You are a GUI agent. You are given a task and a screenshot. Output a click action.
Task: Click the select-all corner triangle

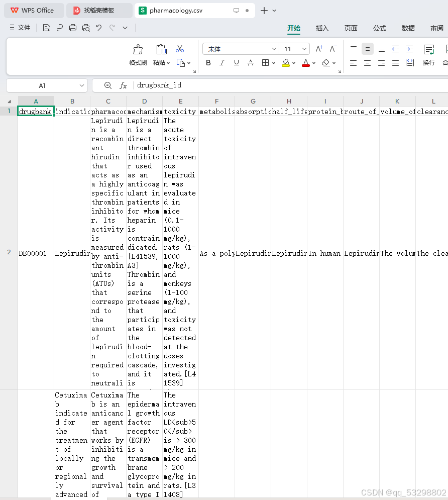pos(9,102)
